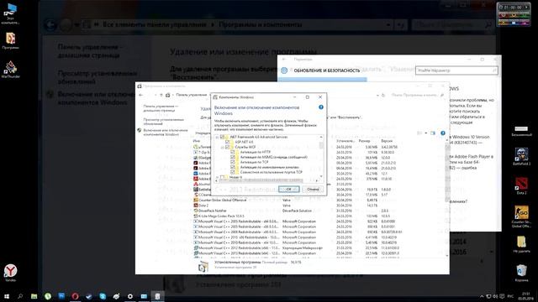
Task: Toggle the Службы WCF checkbox
Action: coord(227,147)
